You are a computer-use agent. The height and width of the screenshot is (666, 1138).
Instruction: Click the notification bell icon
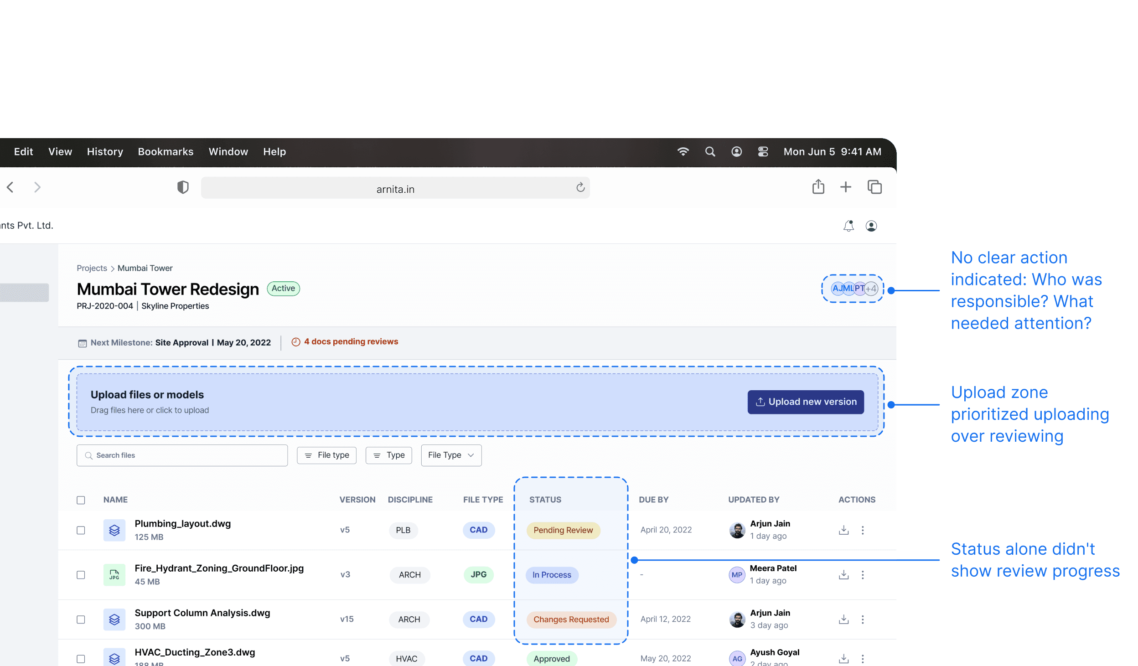tap(848, 226)
